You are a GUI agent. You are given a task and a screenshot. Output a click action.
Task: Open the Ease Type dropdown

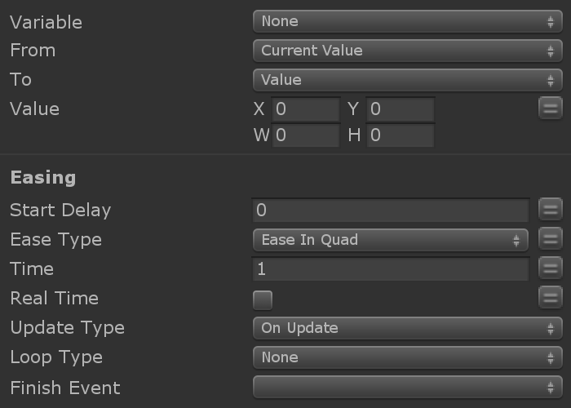[x=390, y=240]
